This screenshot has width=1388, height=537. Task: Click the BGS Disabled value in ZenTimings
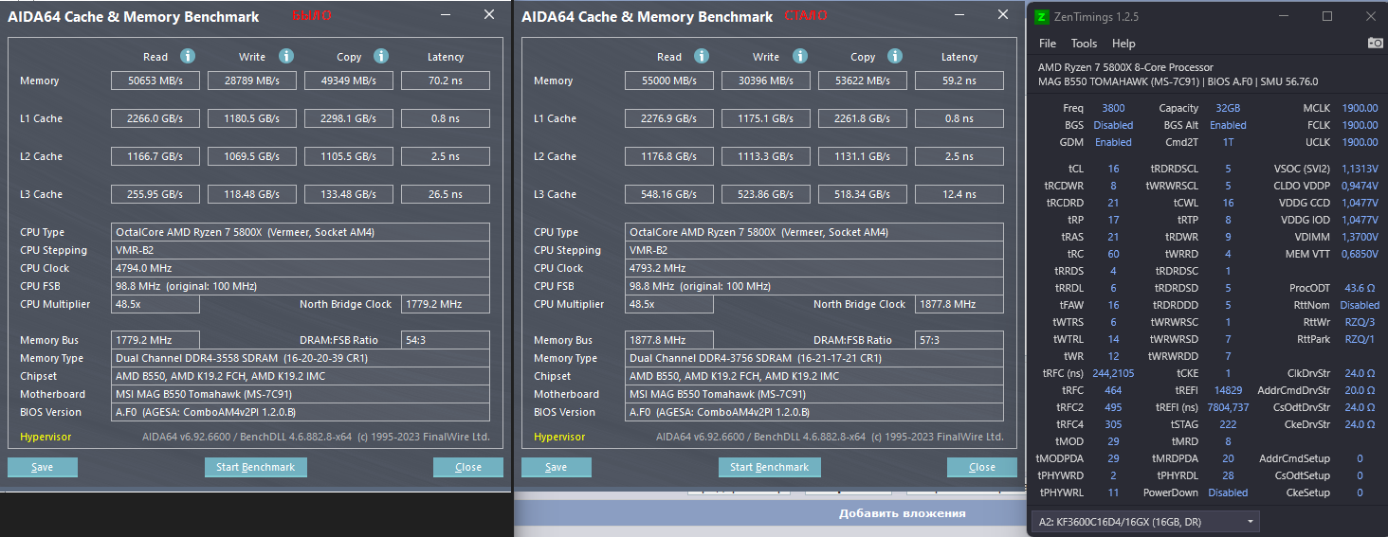tap(1113, 125)
